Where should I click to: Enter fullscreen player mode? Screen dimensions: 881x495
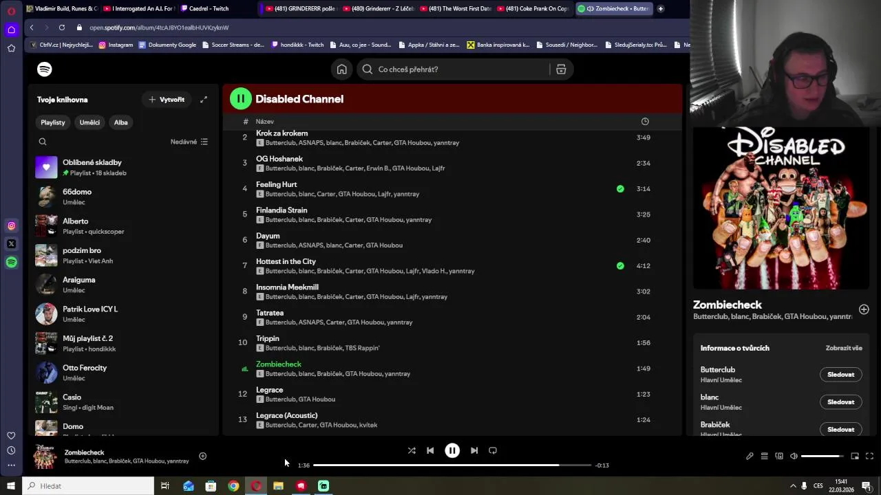[869, 456]
